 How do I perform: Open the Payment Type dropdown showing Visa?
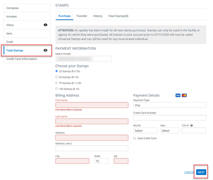coord(170,105)
